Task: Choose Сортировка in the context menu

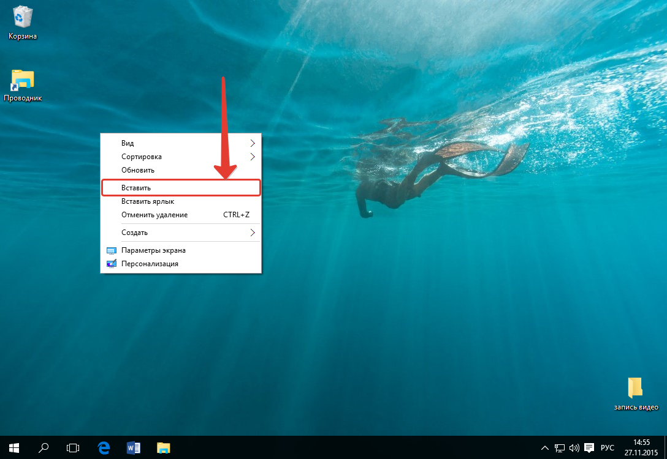Action: point(181,157)
